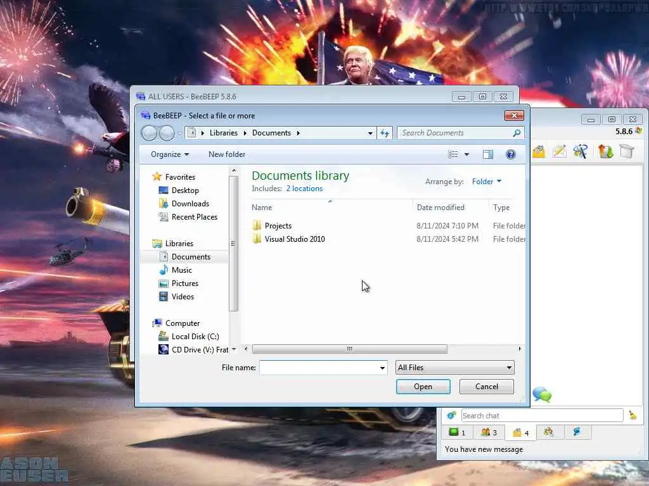Viewport: 649px width, 486px height.
Task: Show the preview pane icon
Action: coord(488,154)
